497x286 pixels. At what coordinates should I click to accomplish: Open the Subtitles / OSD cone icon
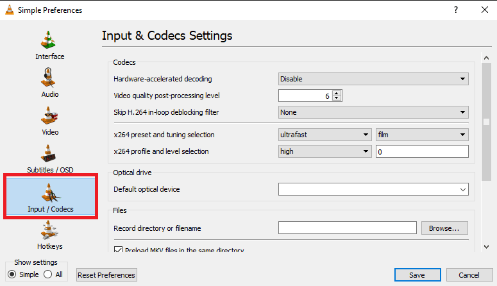(x=48, y=153)
